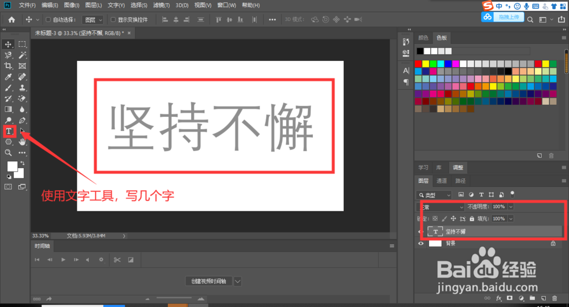Change screen mode from toolbar
569x307 pixels.
pyautogui.click(x=22, y=187)
